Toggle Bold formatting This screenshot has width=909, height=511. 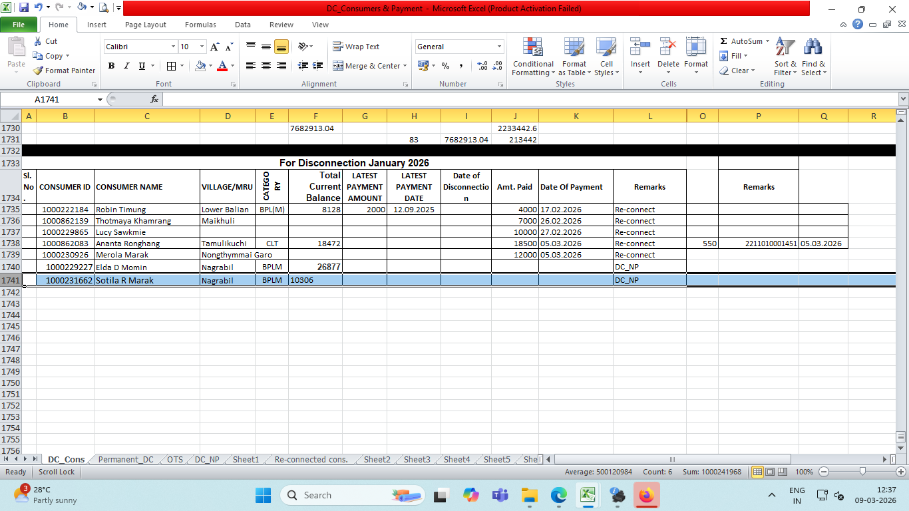111,66
